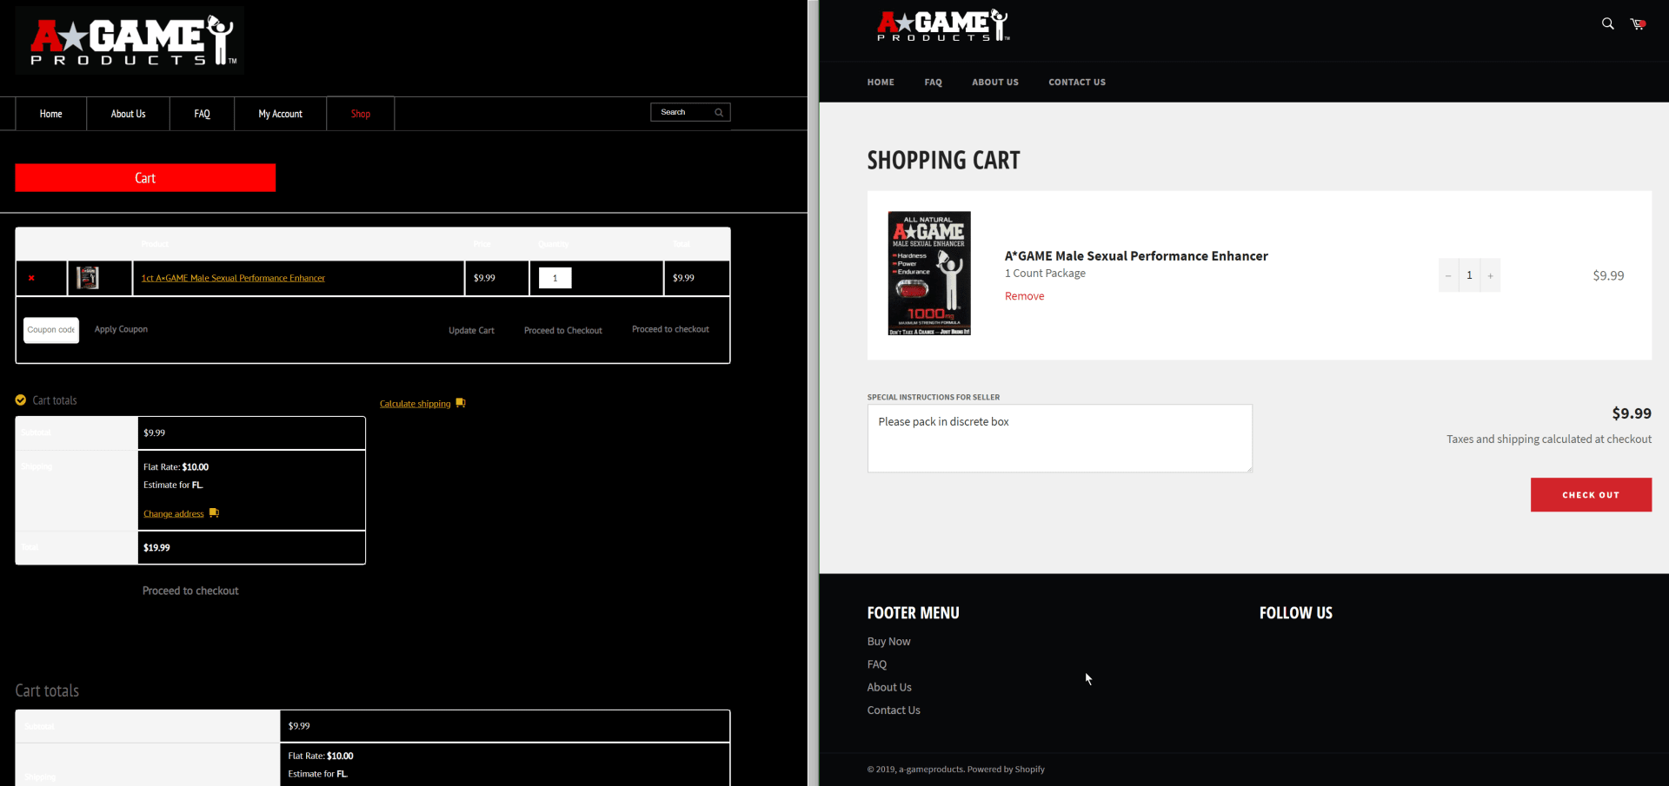The width and height of the screenshot is (1669, 786).
Task: Click the red Remove link under 1 Count Package
Action: (1024, 296)
